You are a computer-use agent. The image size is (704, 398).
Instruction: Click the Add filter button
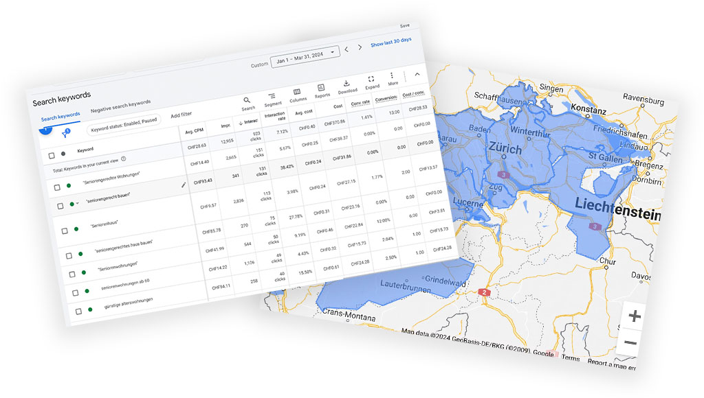click(181, 115)
